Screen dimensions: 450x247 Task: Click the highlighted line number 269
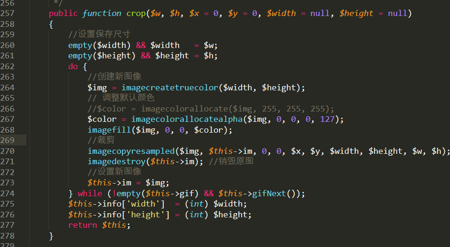pyautogui.click(x=7, y=140)
